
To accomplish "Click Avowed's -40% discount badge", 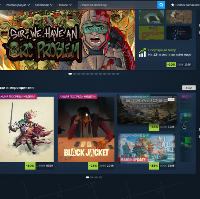I will pyautogui.click(x=30, y=166).
